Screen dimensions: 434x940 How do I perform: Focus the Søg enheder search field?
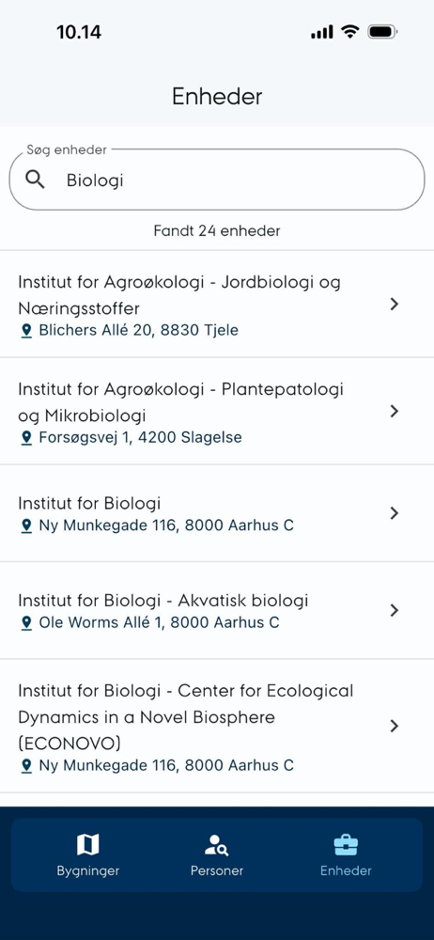(x=217, y=180)
